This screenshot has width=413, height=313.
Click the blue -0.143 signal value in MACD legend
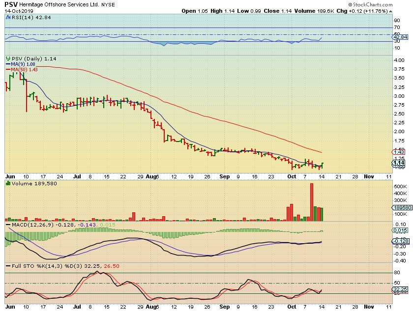[x=86, y=225]
